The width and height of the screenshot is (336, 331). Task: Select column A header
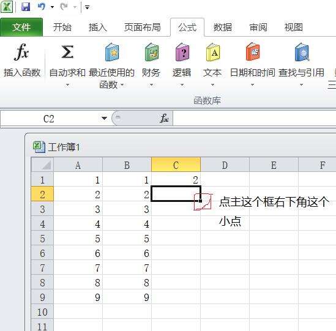click(78, 165)
